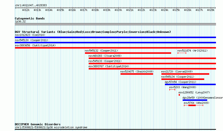This screenshot has height=131, width=223.
Task: Select the esv21720 (Conrad2009) red bar
Action: (185, 74)
